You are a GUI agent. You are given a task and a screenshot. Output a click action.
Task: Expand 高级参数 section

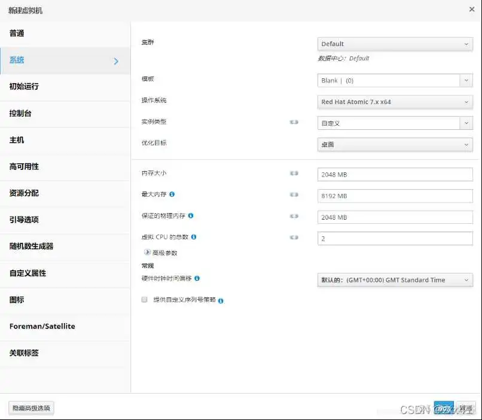click(148, 252)
